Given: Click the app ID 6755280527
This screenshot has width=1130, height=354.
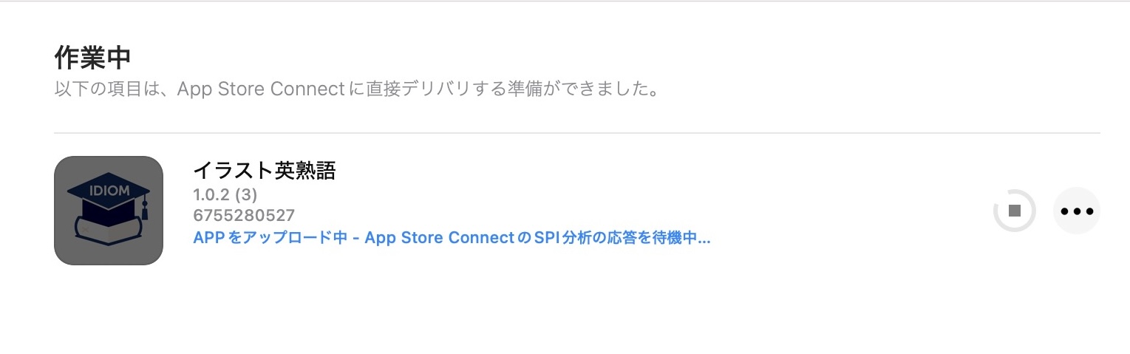Looking at the screenshot, I should coord(244,216).
